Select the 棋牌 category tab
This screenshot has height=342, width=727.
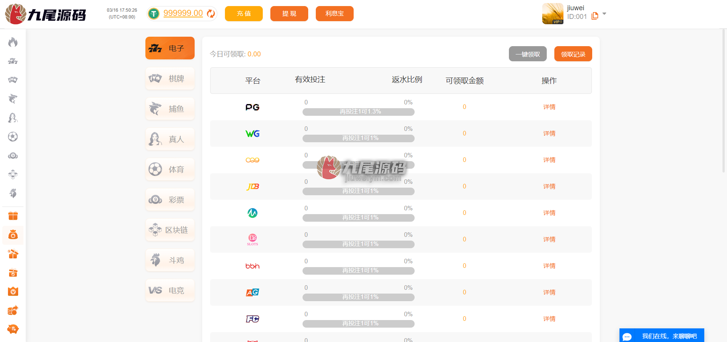(170, 78)
